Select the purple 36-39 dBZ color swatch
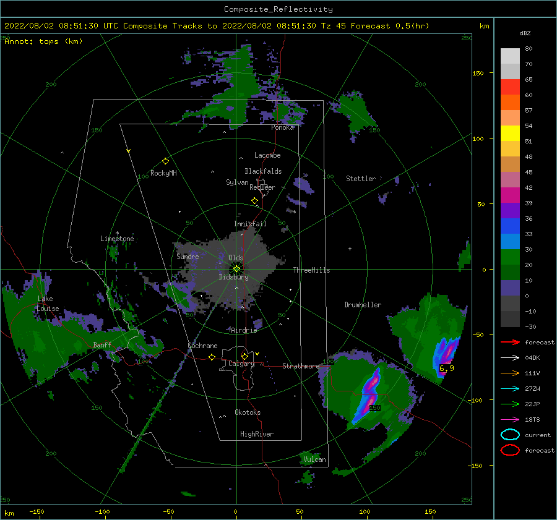 tap(510, 210)
